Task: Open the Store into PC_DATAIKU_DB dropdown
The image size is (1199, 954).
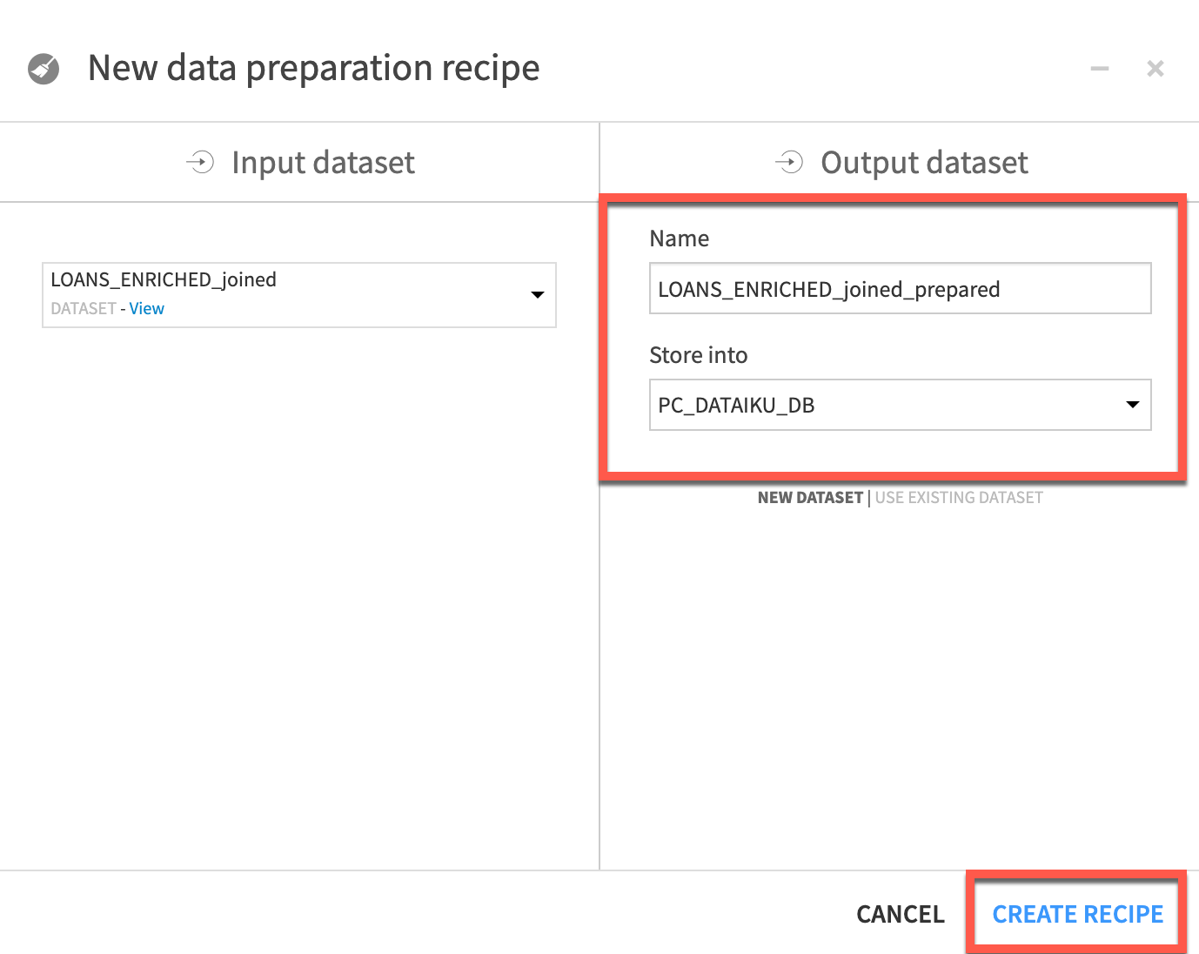Action: pos(888,405)
